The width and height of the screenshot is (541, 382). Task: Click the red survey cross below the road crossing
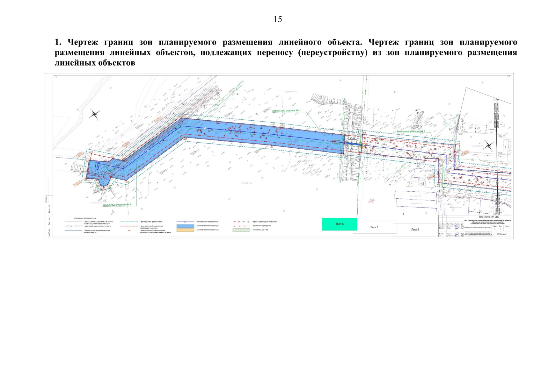[x=371, y=201]
